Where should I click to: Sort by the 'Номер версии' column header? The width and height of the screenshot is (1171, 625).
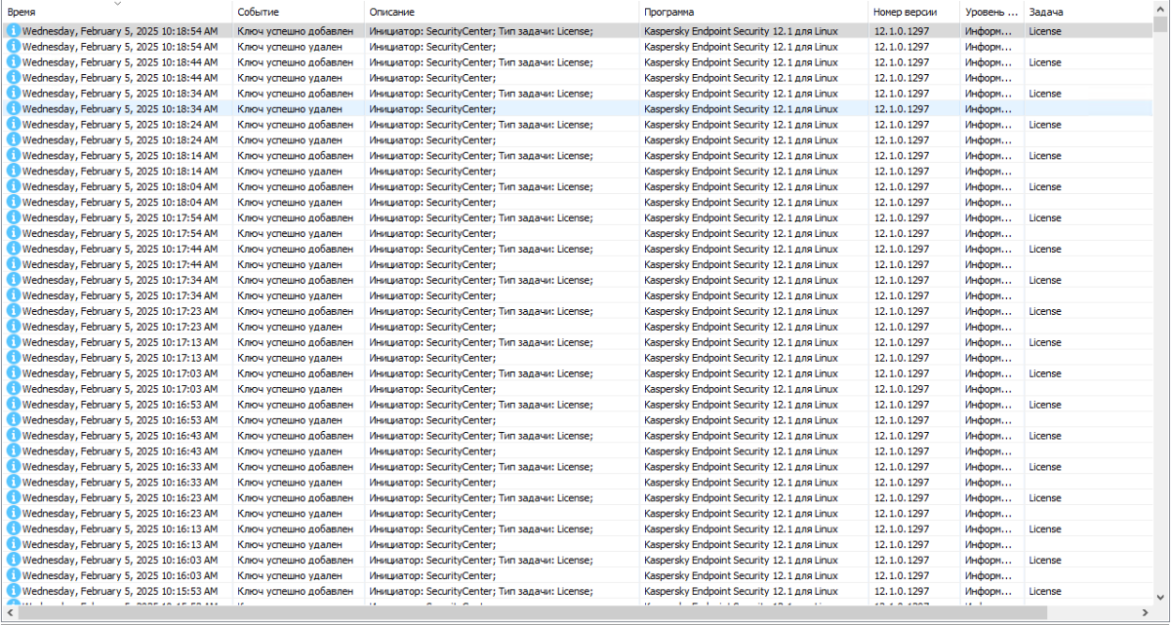pos(914,12)
